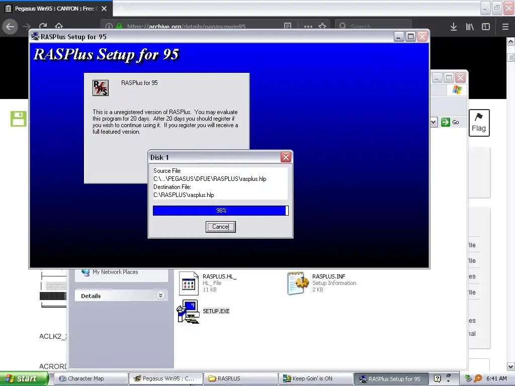The height and width of the screenshot is (386, 515).
Task: Toggle the browser sidebar icon
Action: click(x=486, y=27)
